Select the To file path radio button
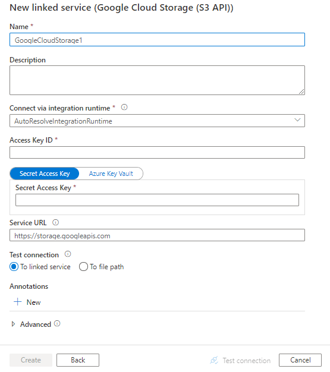 [x=83, y=267]
